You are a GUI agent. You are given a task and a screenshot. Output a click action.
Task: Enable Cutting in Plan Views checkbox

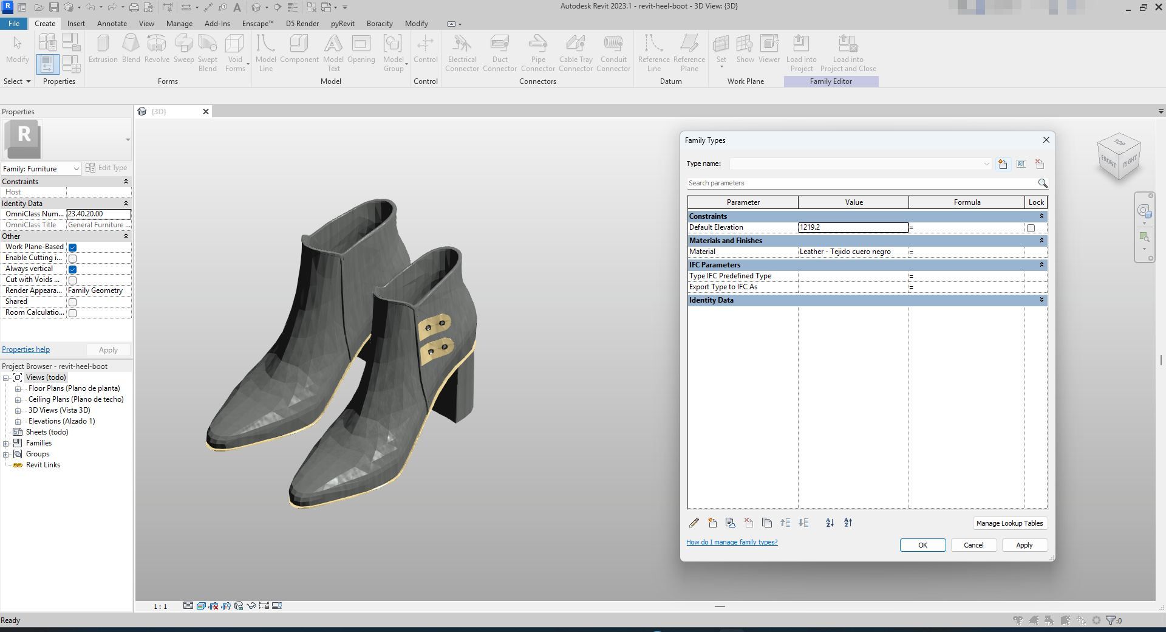coord(72,258)
